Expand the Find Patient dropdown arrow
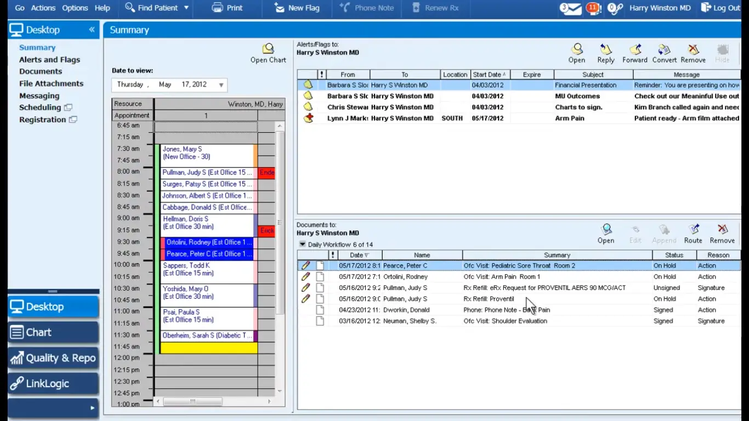 (186, 8)
